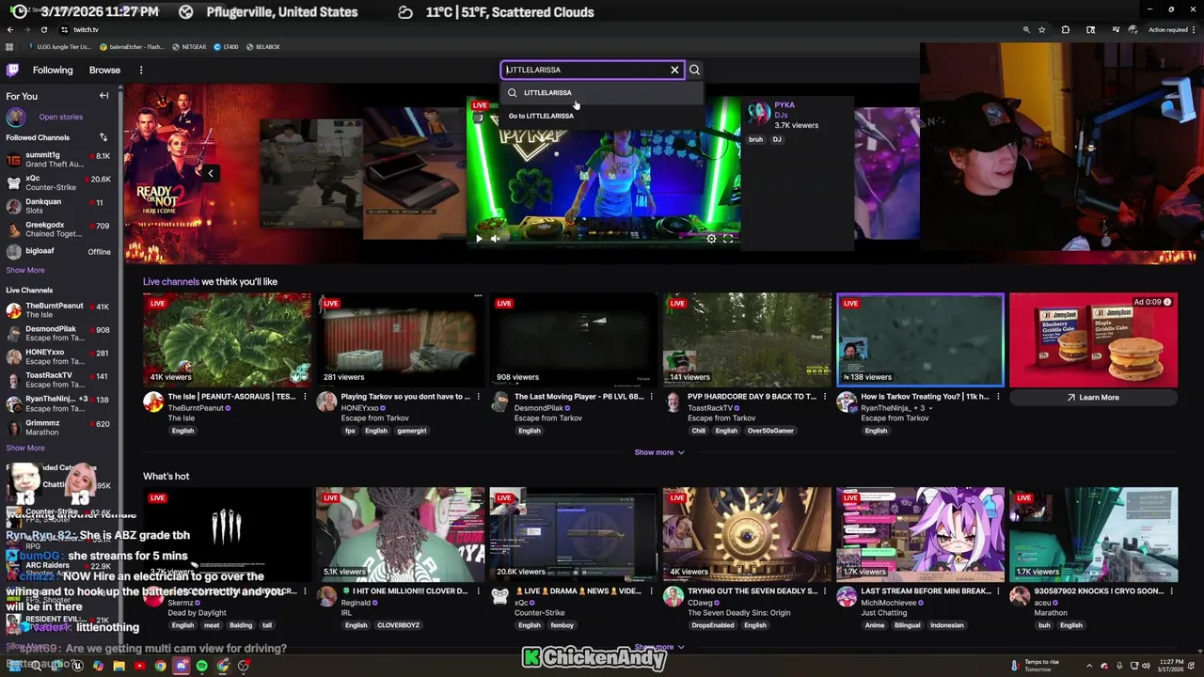1204x677 pixels.
Task: Open options dots on HONEYxxo Tarkov card
Action: pos(478,397)
